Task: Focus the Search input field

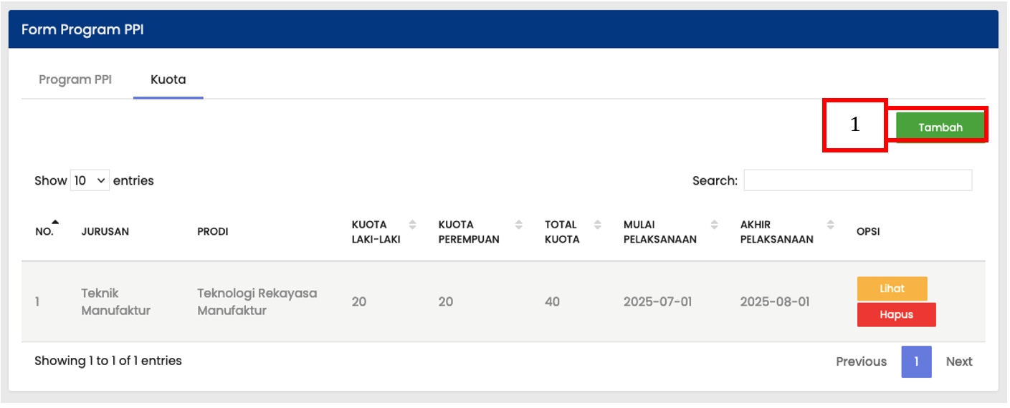Action: pos(857,180)
